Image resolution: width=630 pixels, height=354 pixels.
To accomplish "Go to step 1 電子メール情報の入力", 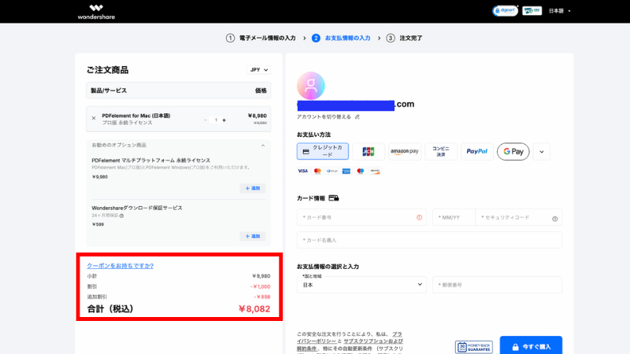I will click(x=261, y=38).
